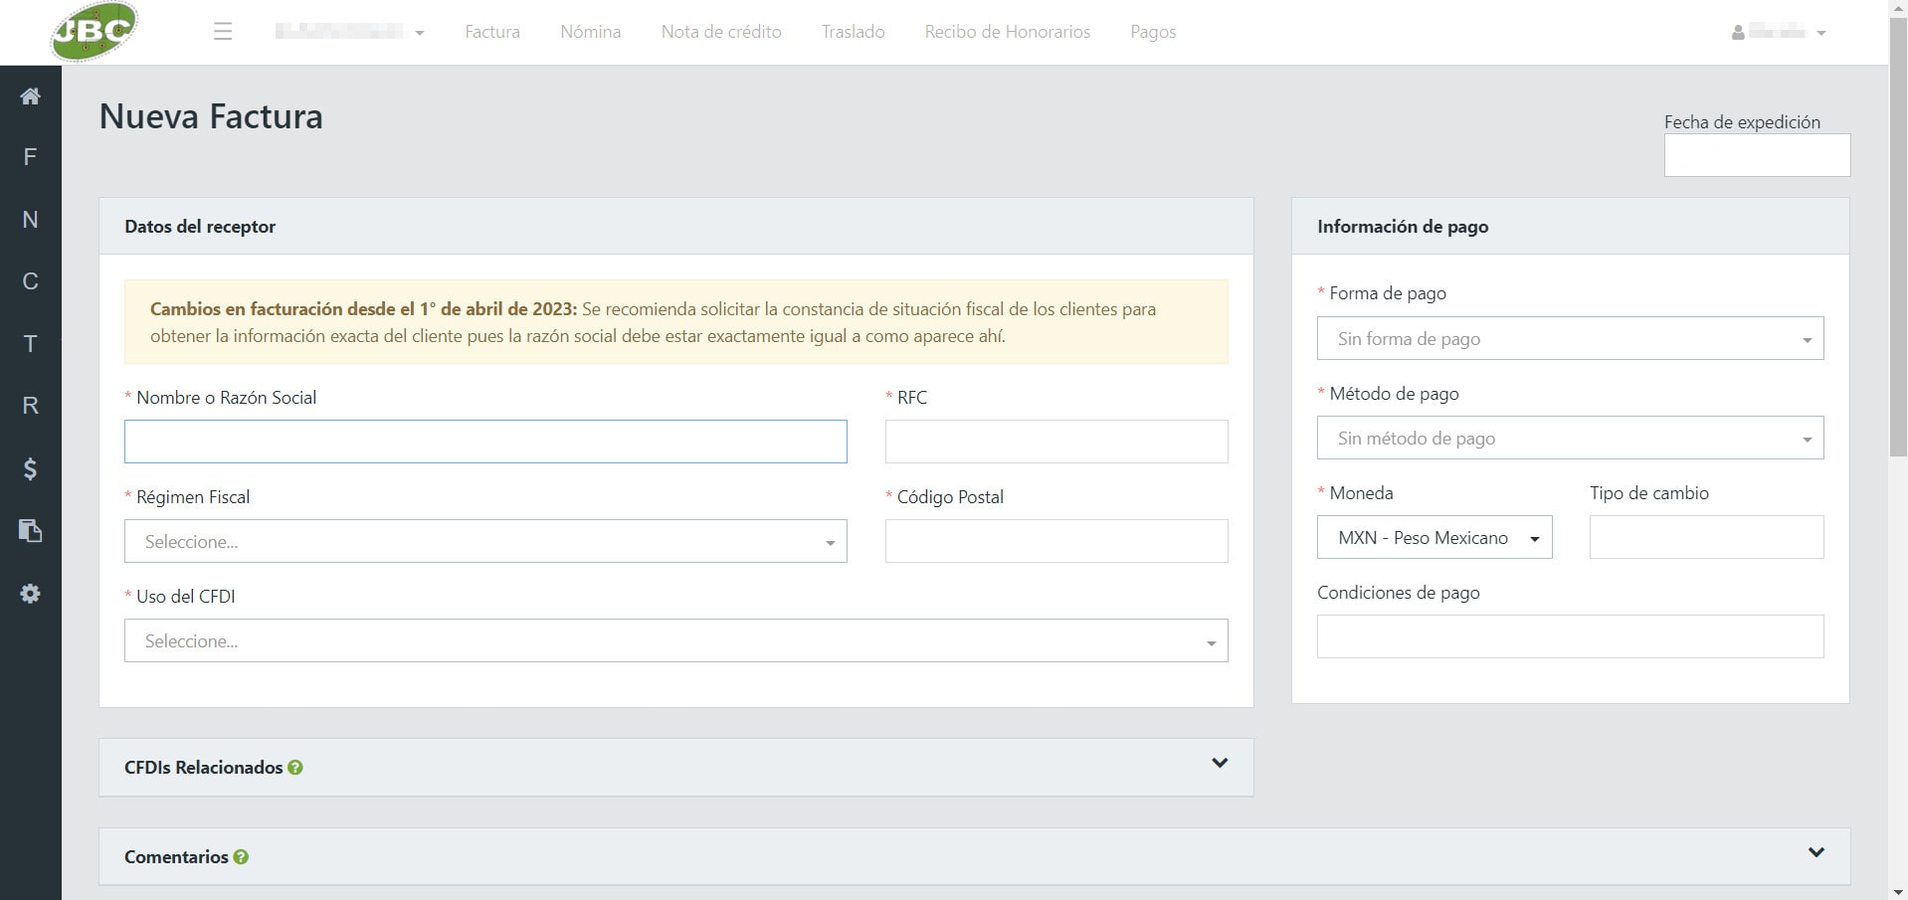Click the 'Nueva Factura' heading
Viewport: 1908px width, 900px height.
pos(211,116)
